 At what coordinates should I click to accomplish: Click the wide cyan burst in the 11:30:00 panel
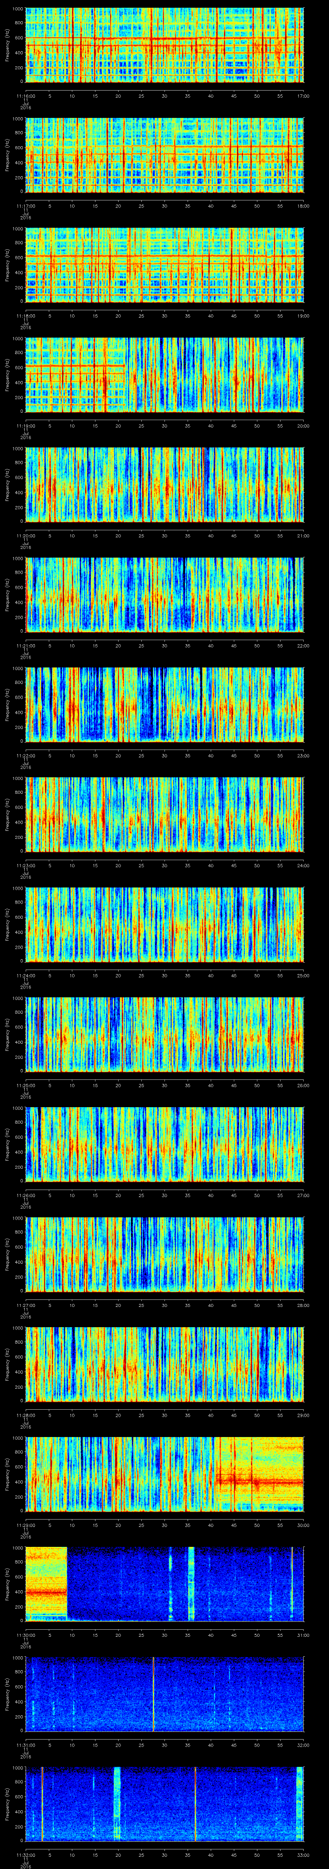tap(191, 1584)
